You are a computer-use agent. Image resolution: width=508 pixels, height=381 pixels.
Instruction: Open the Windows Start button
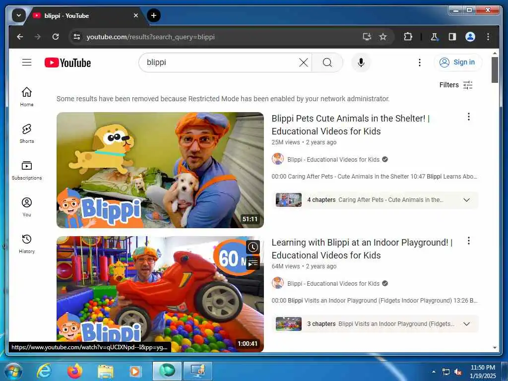13,371
